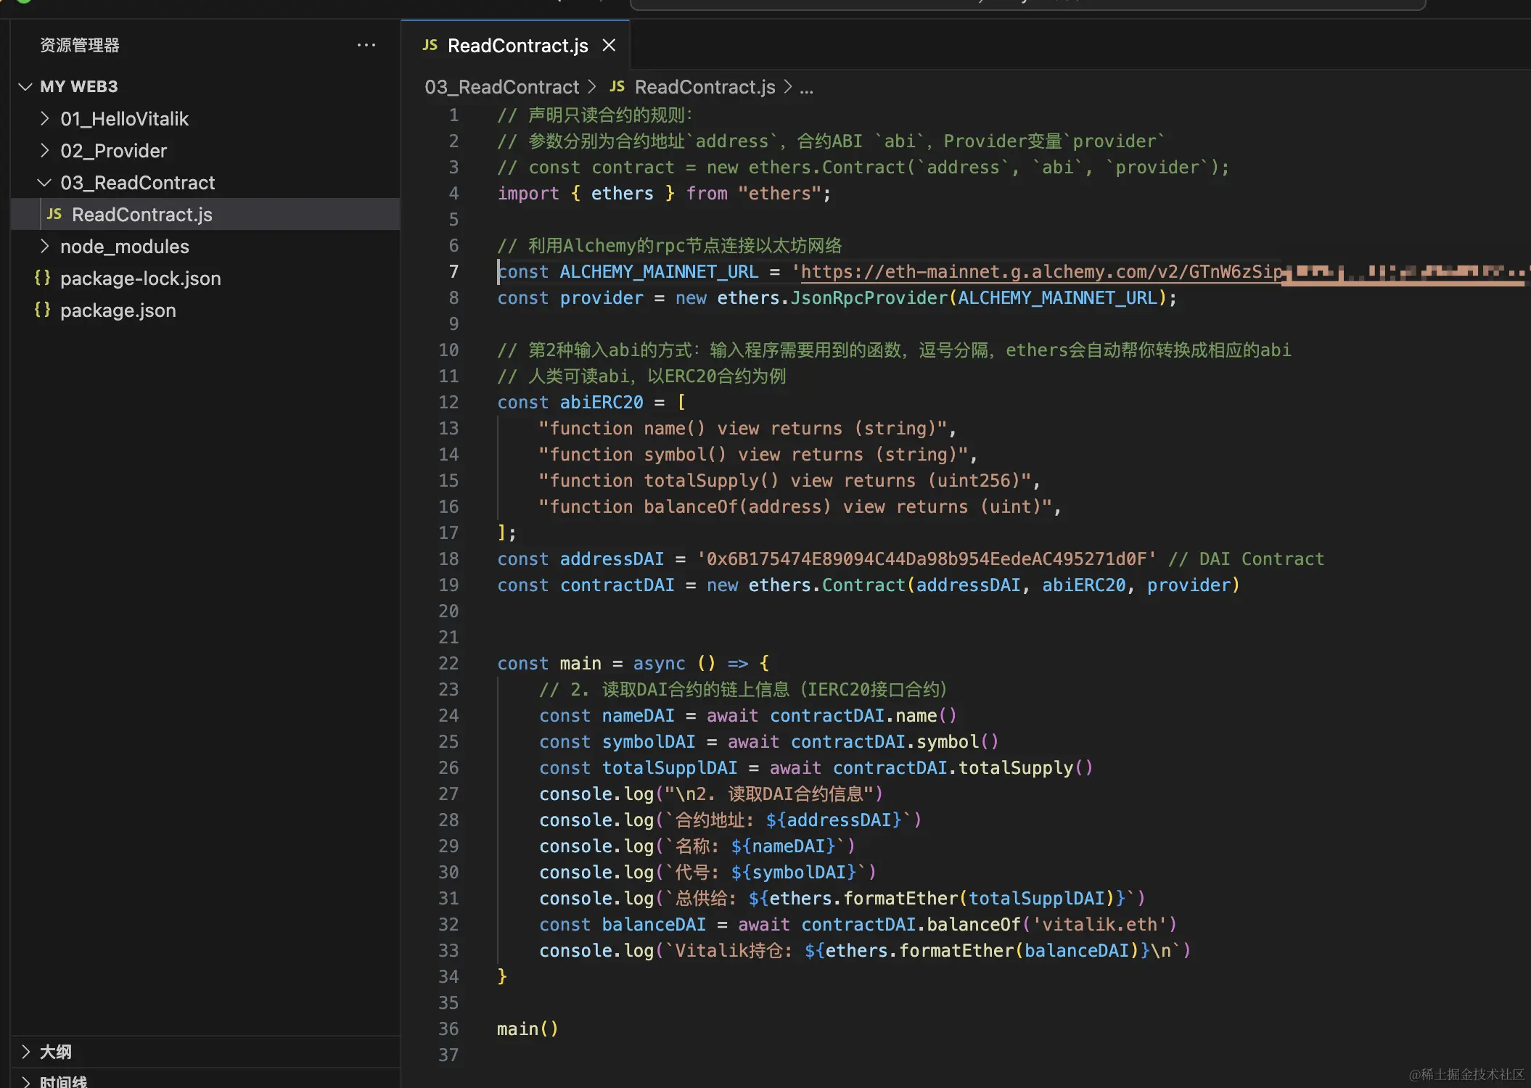Click the JS file icon beside ReadContract.js in tree
Screen dimensions: 1531x1088
point(54,214)
